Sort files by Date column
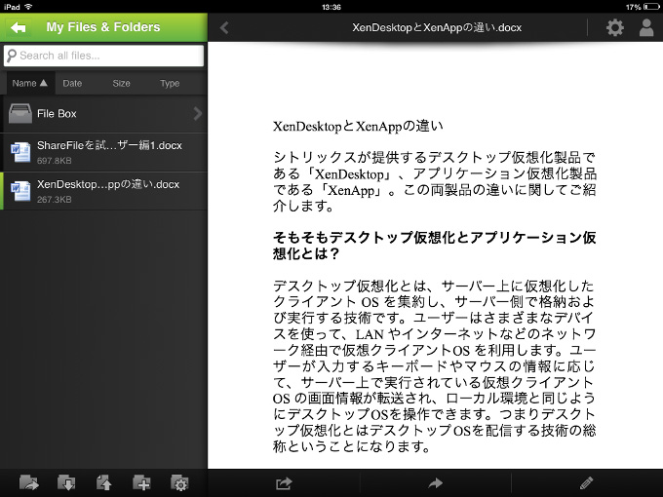This screenshot has height=497, width=663. coord(72,83)
